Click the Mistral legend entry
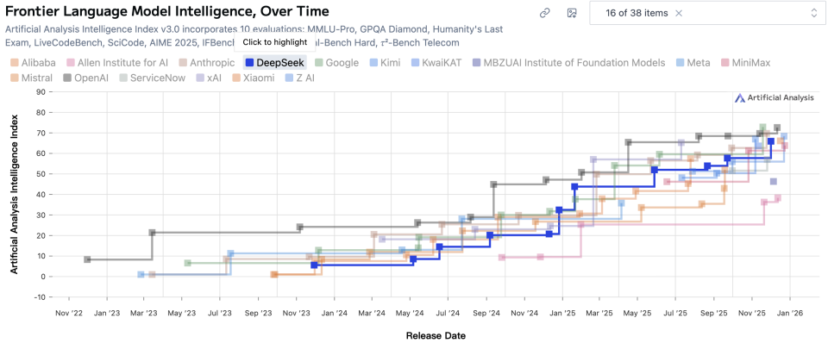Viewport: 828px width, 343px height. coord(31,78)
